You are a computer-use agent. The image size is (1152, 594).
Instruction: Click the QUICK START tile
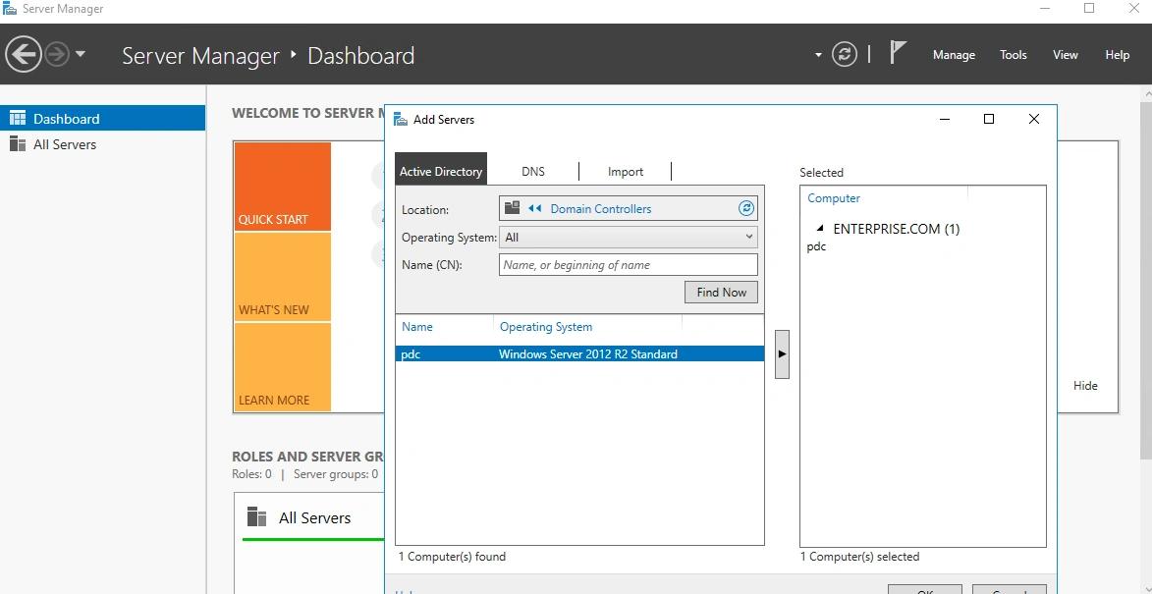coord(283,187)
